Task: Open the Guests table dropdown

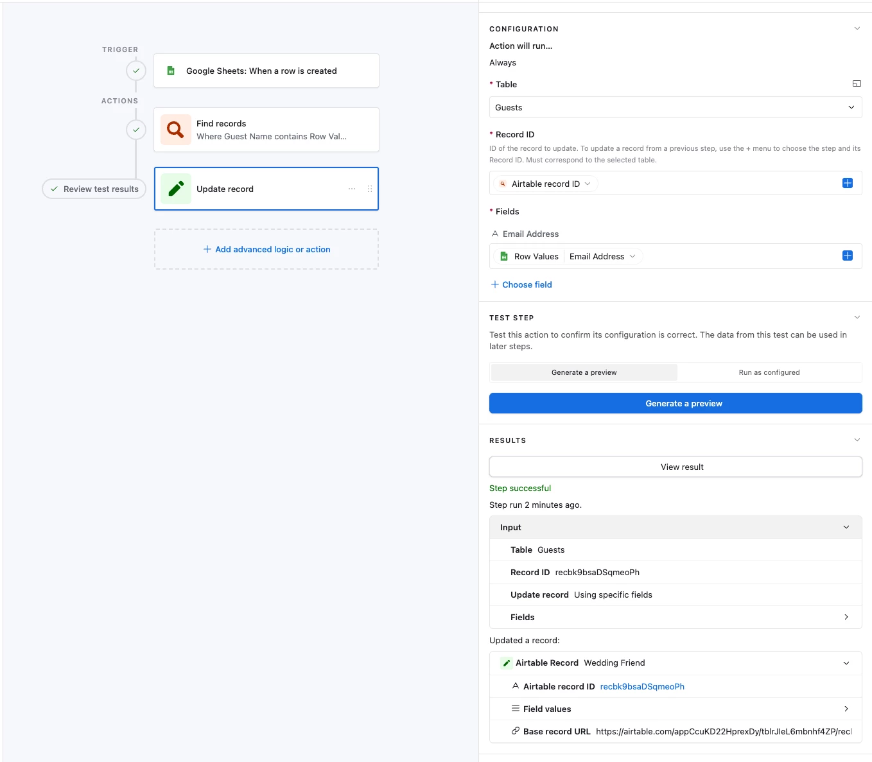Action: coord(676,107)
